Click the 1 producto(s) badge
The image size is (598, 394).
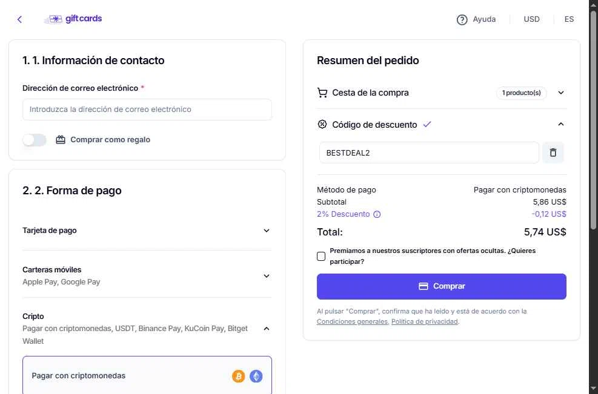[x=521, y=93]
